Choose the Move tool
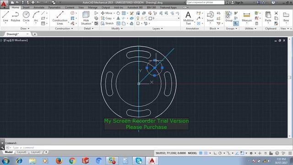 107,13
